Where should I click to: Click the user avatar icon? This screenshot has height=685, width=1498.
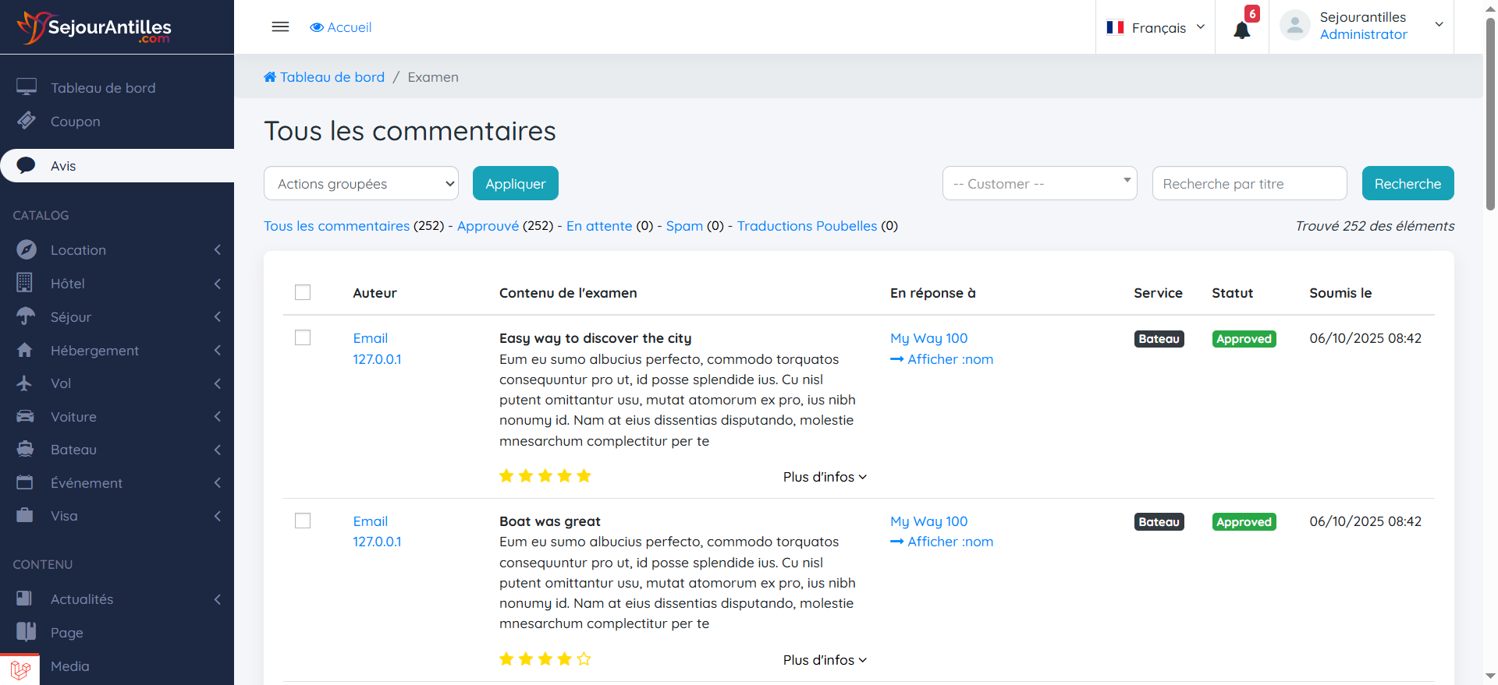click(x=1294, y=26)
